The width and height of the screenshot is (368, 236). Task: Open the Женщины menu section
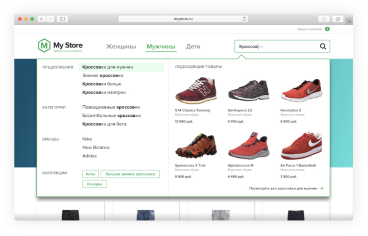tap(121, 47)
